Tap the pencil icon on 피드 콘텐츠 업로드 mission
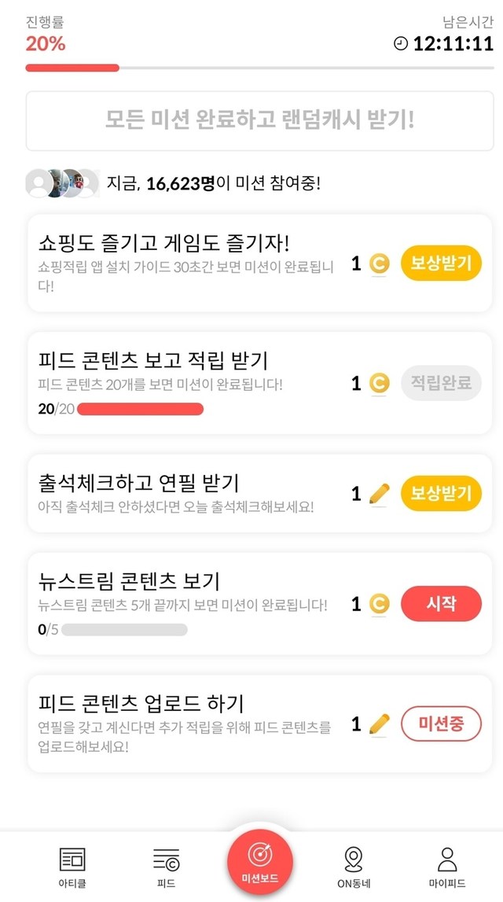Viewport: 503px width, 902px height. click(380, 724)
